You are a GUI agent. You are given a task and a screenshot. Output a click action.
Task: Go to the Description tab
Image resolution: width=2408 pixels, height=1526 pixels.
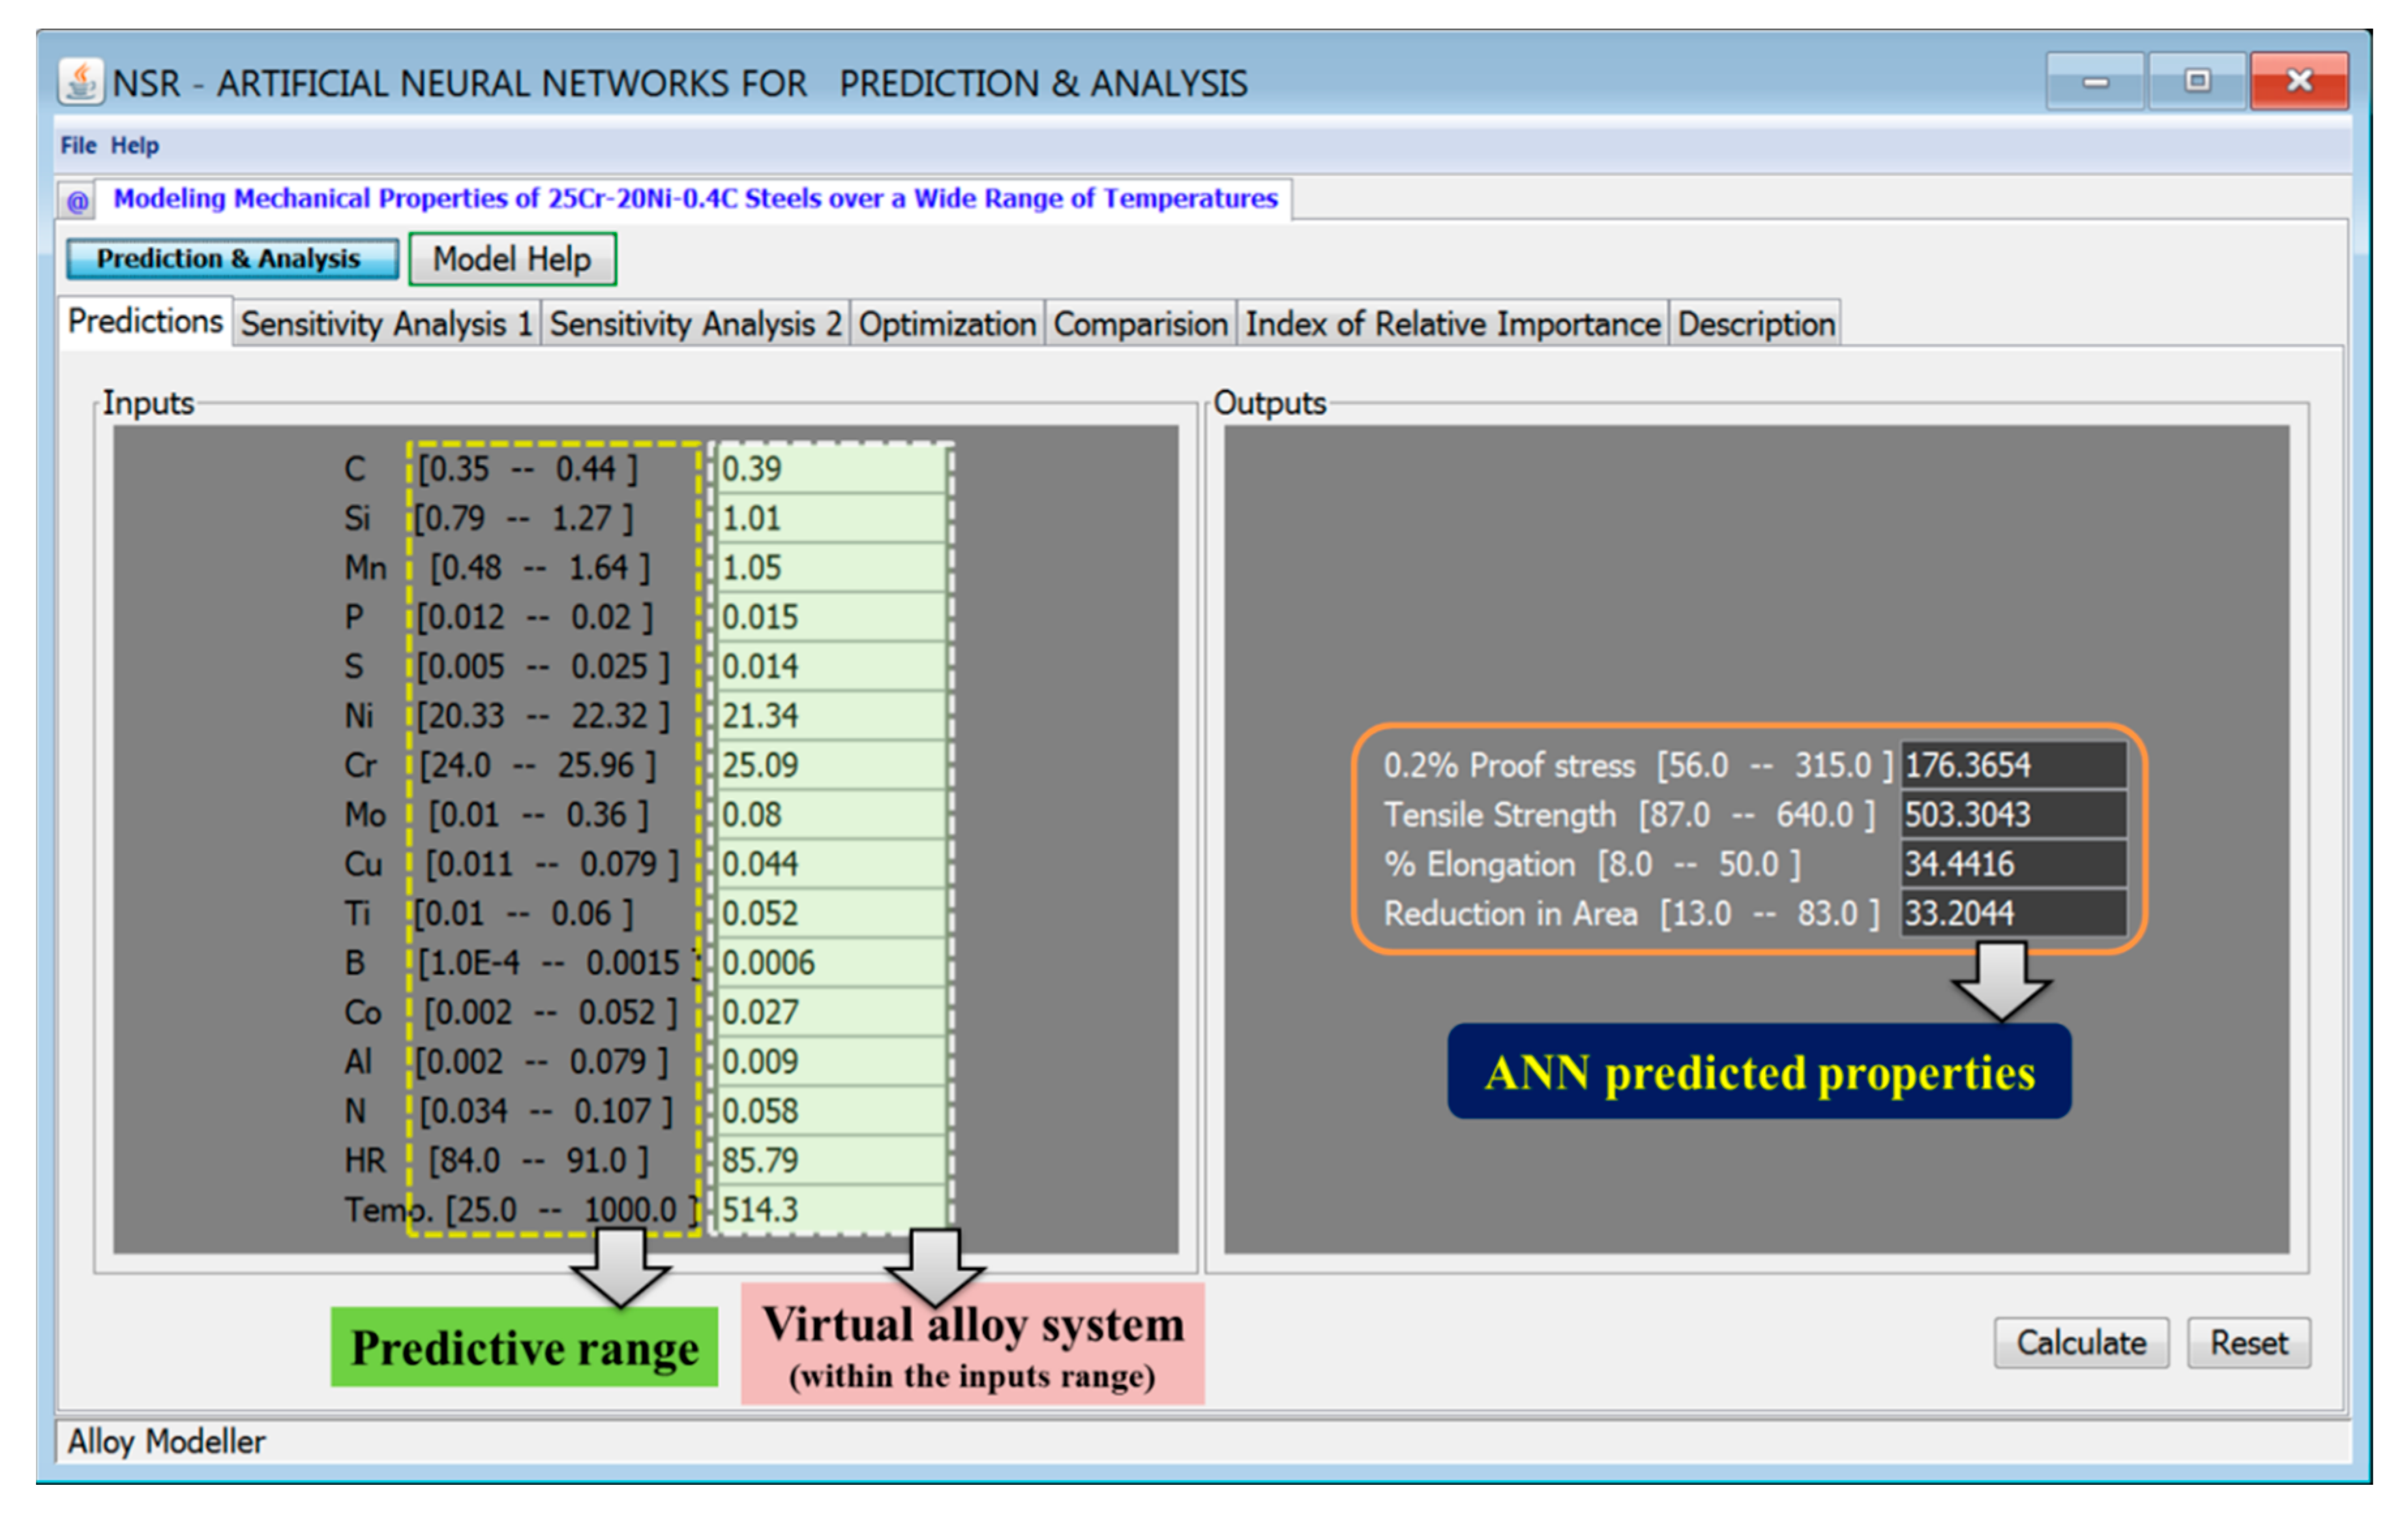tap(1755, 324)
